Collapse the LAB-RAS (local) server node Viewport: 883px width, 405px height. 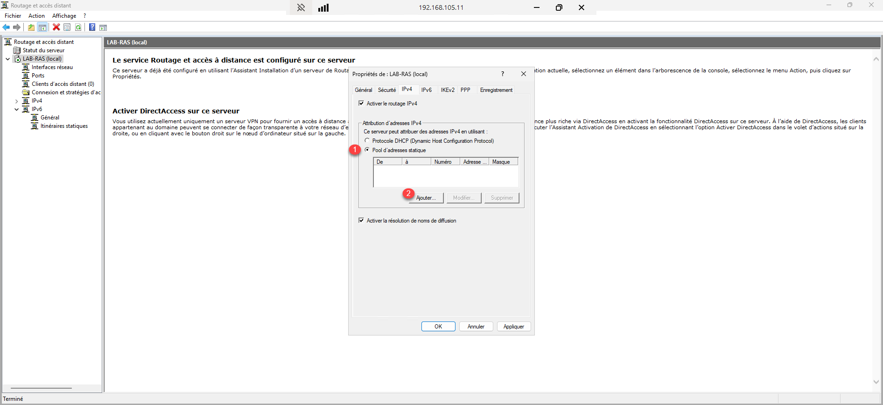8,59
